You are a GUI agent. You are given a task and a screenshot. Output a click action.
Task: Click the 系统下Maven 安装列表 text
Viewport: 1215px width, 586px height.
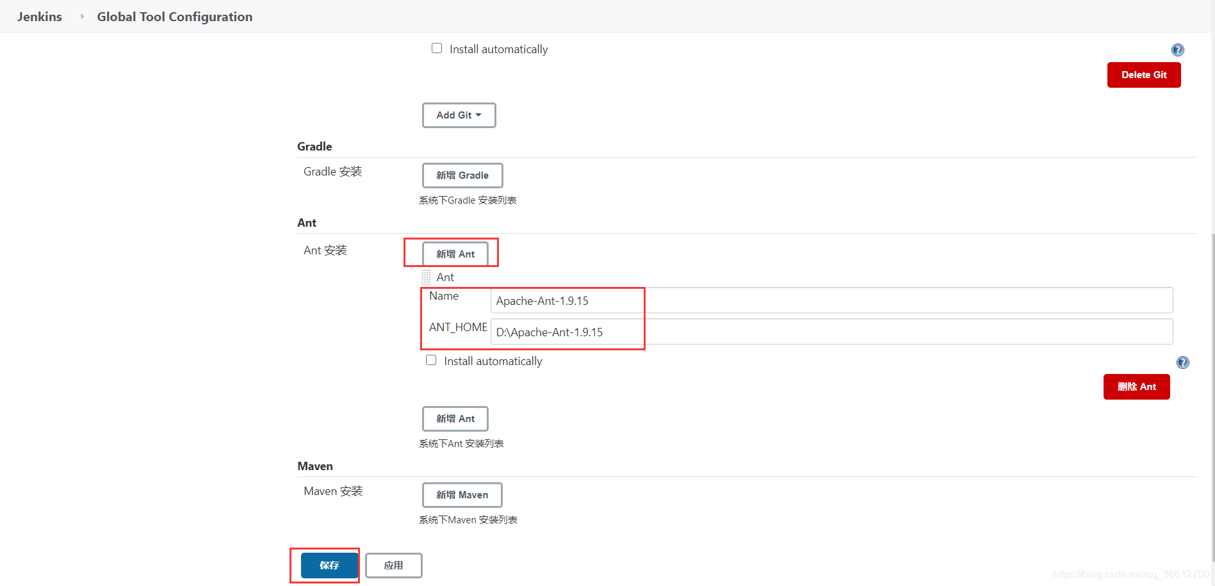(468, 520)
